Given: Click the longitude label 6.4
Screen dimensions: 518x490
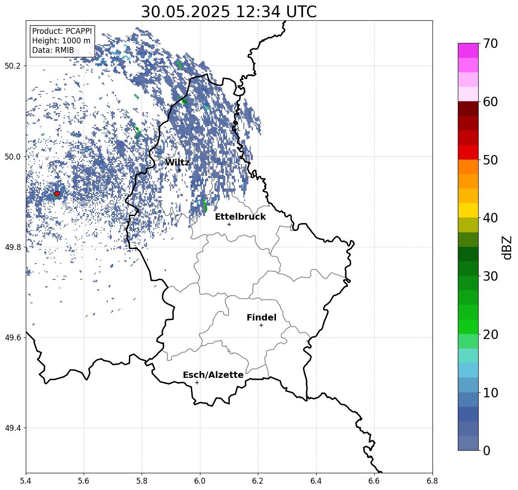Looking at the screenshot, I should click(x=316, y=481).
